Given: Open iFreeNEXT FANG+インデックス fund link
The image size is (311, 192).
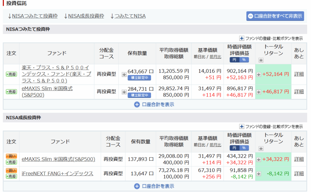Looking at the screenshot, I should coord(57,173).
